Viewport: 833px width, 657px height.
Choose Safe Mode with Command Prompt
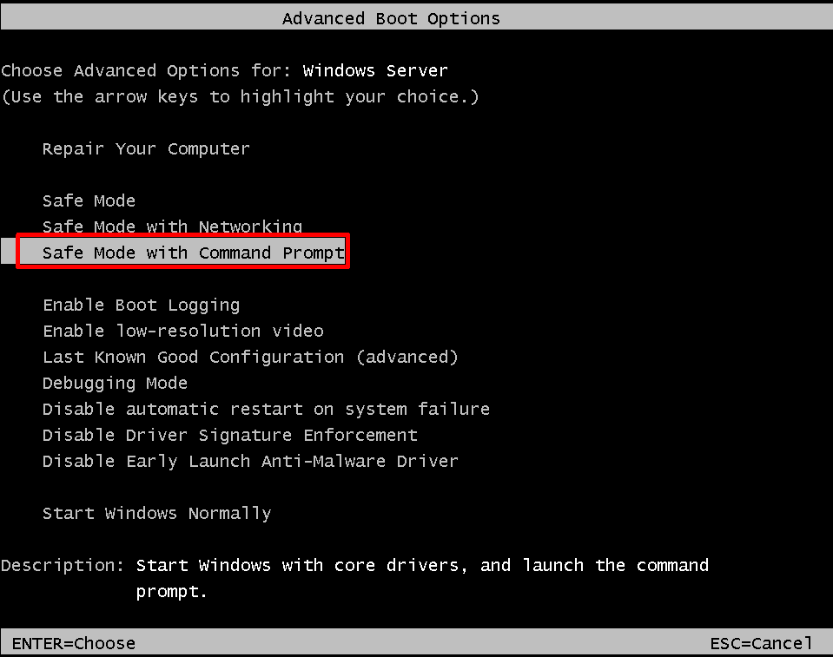(x=193, y=253)
